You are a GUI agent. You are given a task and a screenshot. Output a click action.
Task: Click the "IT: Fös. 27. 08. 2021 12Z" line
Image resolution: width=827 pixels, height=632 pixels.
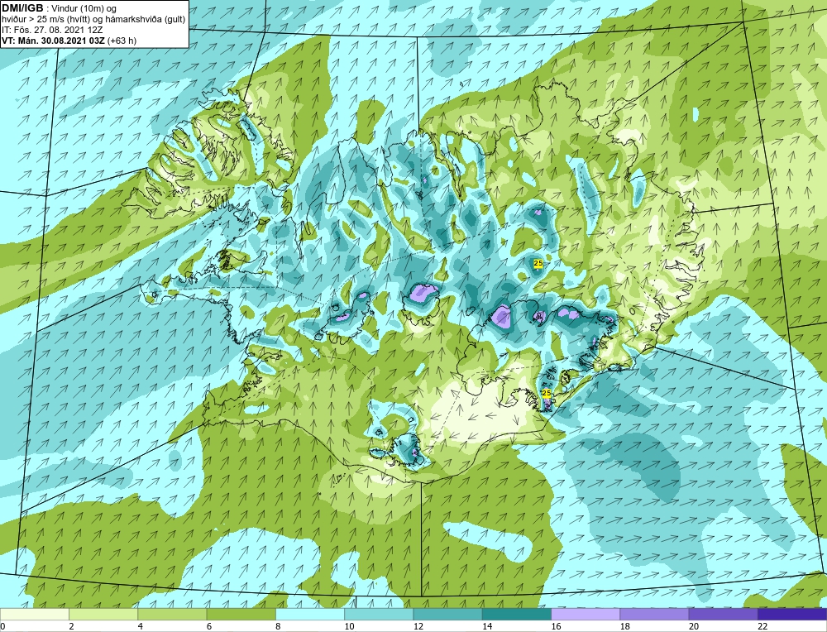pyautogui.click(x=51, y=30)
